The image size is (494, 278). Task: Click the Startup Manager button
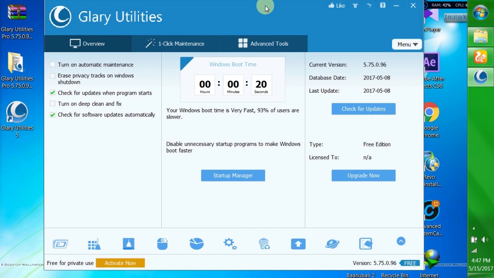tap(233, 175)
